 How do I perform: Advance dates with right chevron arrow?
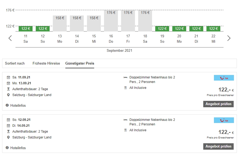click(229, 38)
